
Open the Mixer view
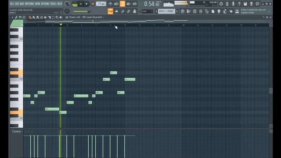click(x=201, y=11)
